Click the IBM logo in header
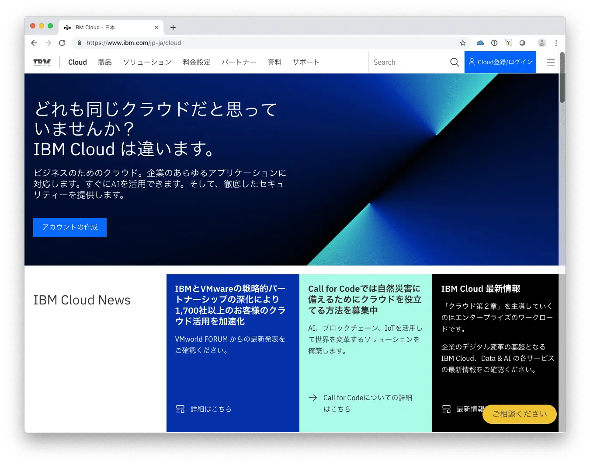Viewport: 590px width, 465px height. click(x=42, y=62)
